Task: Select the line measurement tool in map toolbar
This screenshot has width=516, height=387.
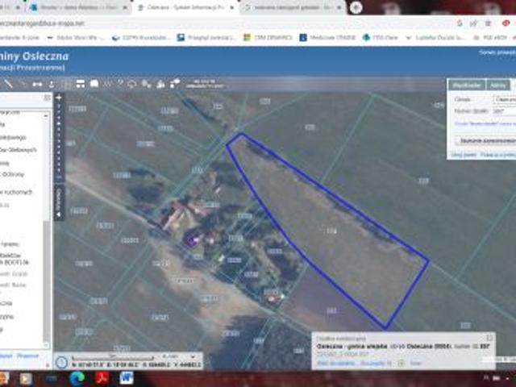Action: 9,83
